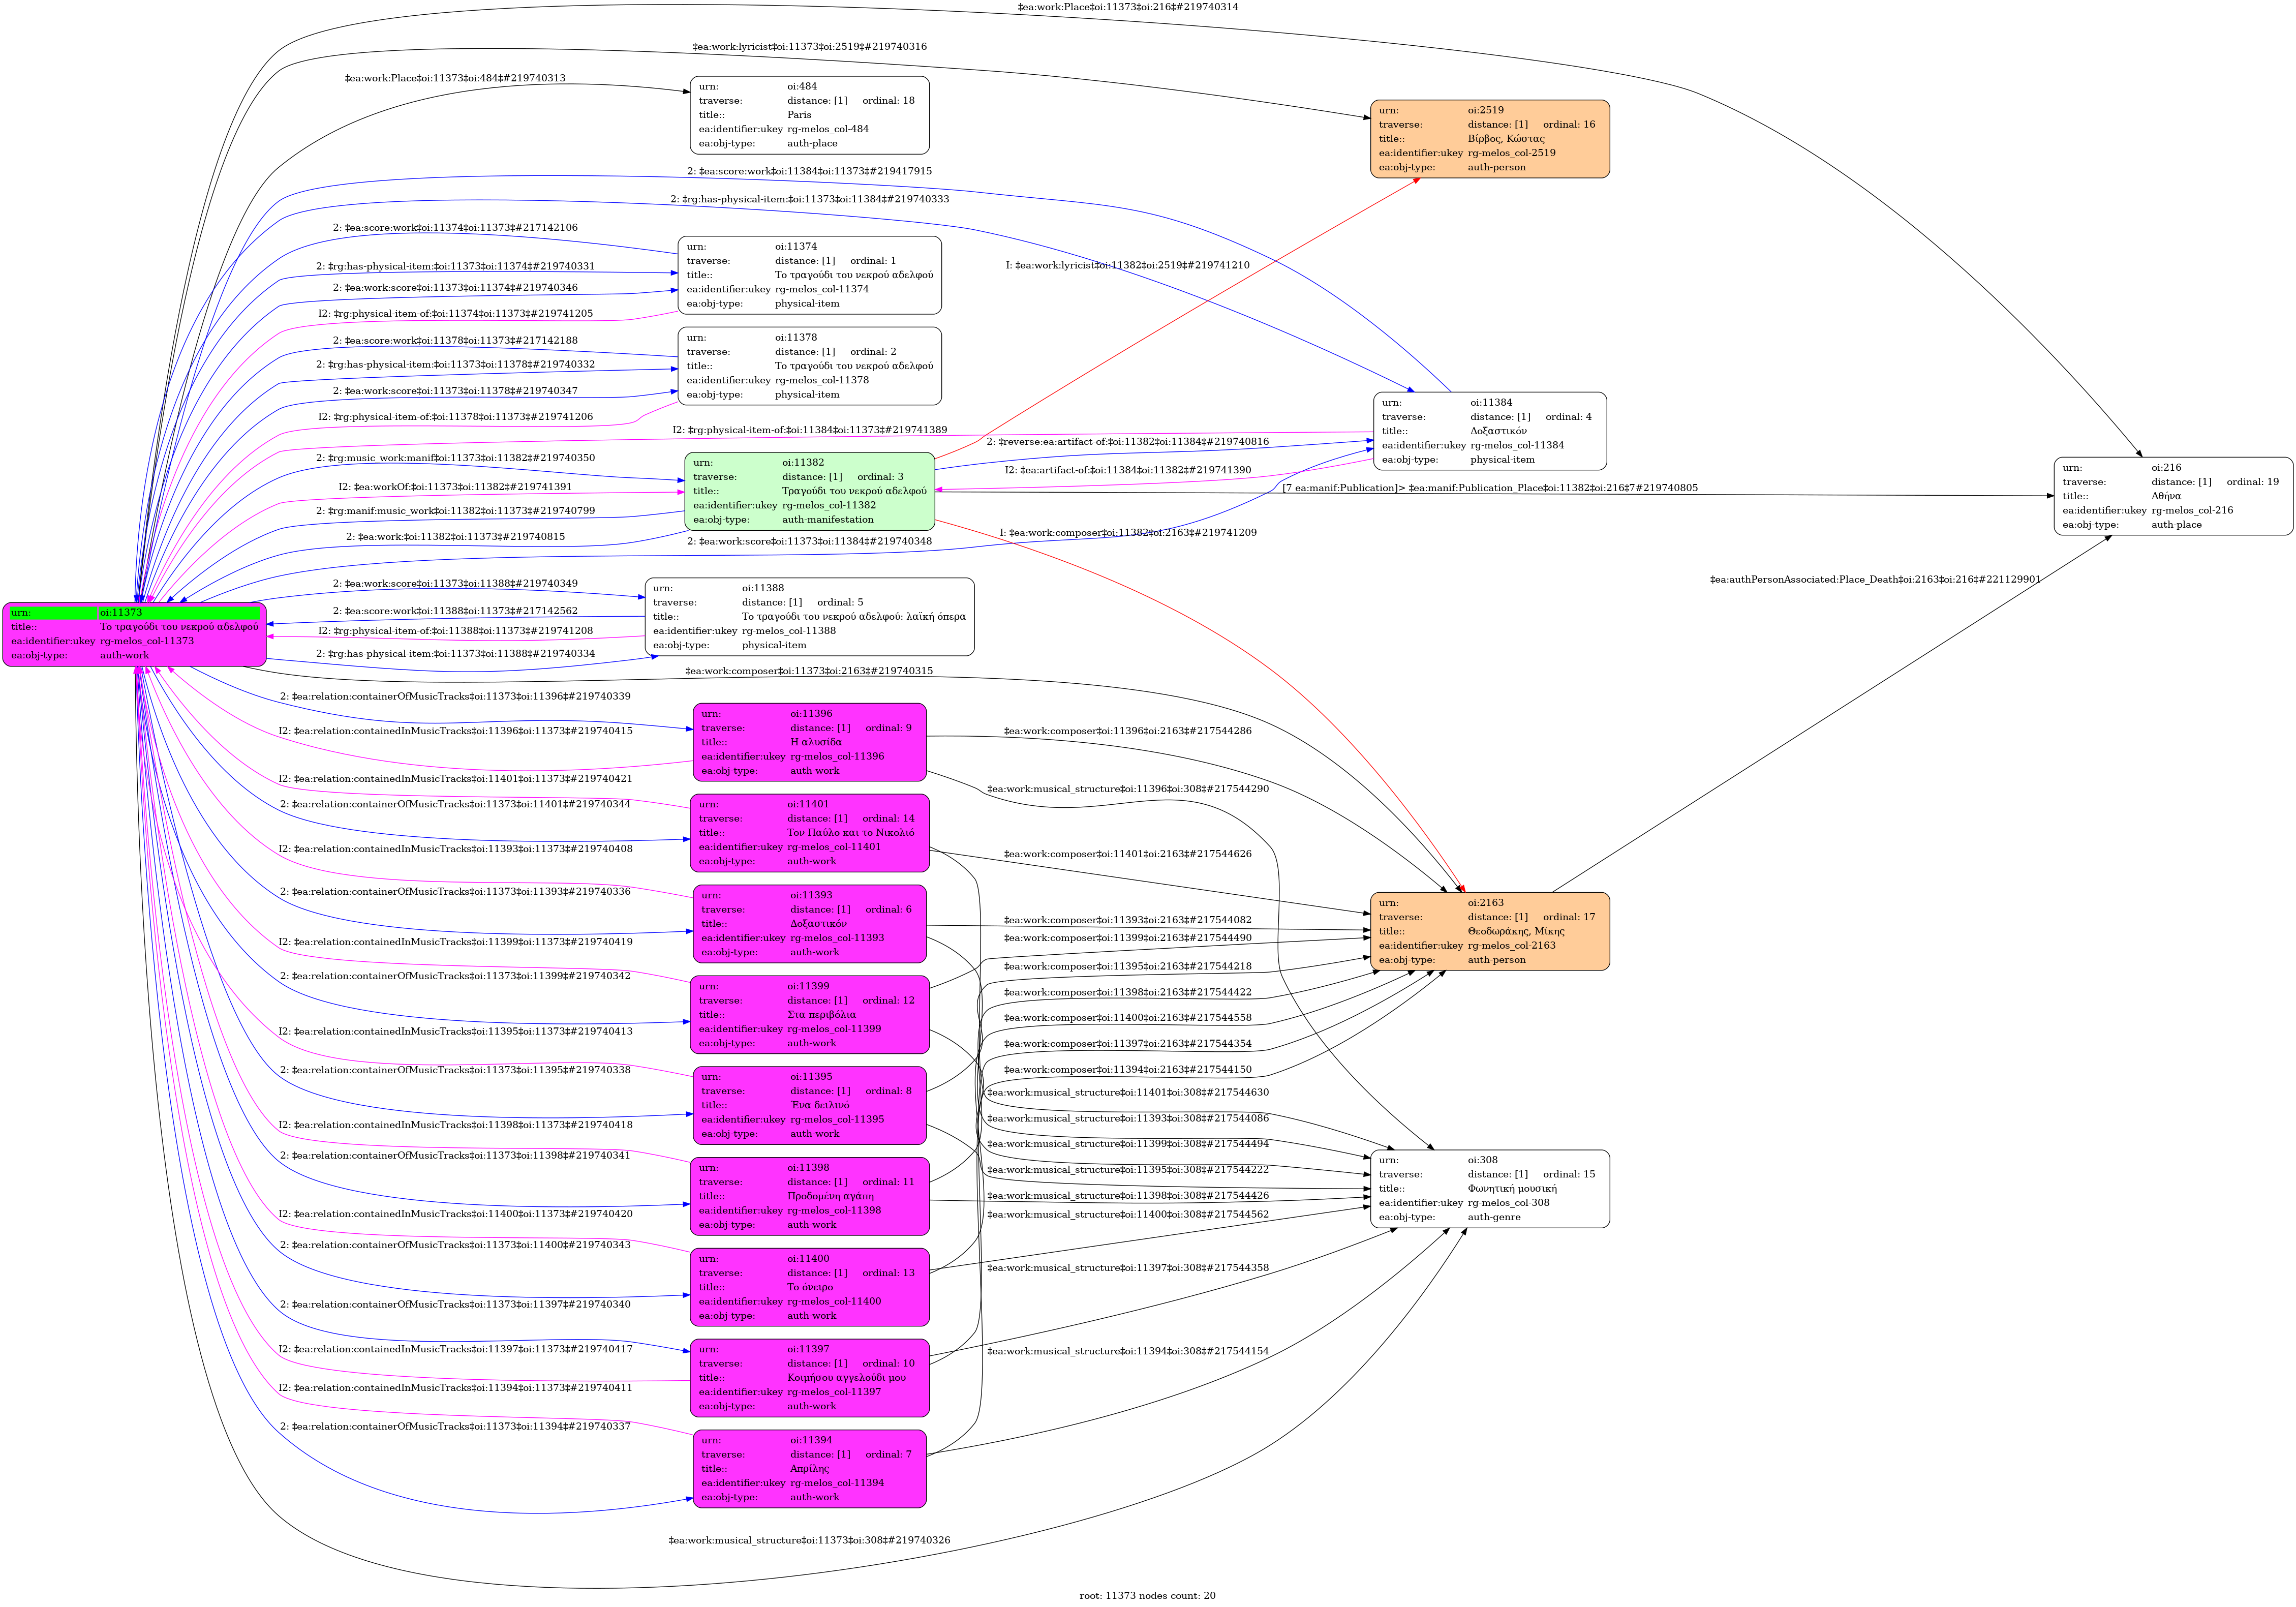This screenshot has width=2296, height=1607.
Task: Click the Ένα δειλινό work node
Action: (x=809, y=1105)
